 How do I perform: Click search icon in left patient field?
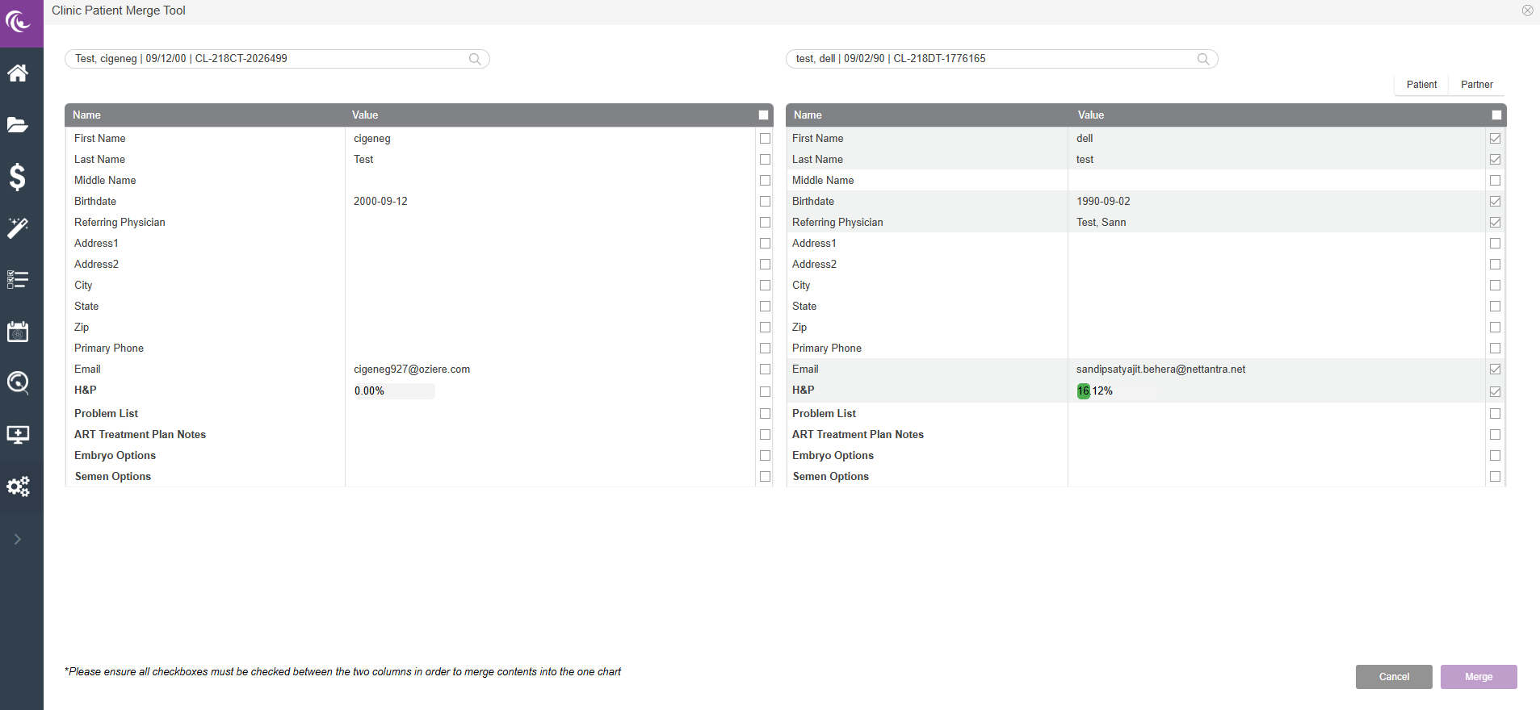(x=475, y=59)
